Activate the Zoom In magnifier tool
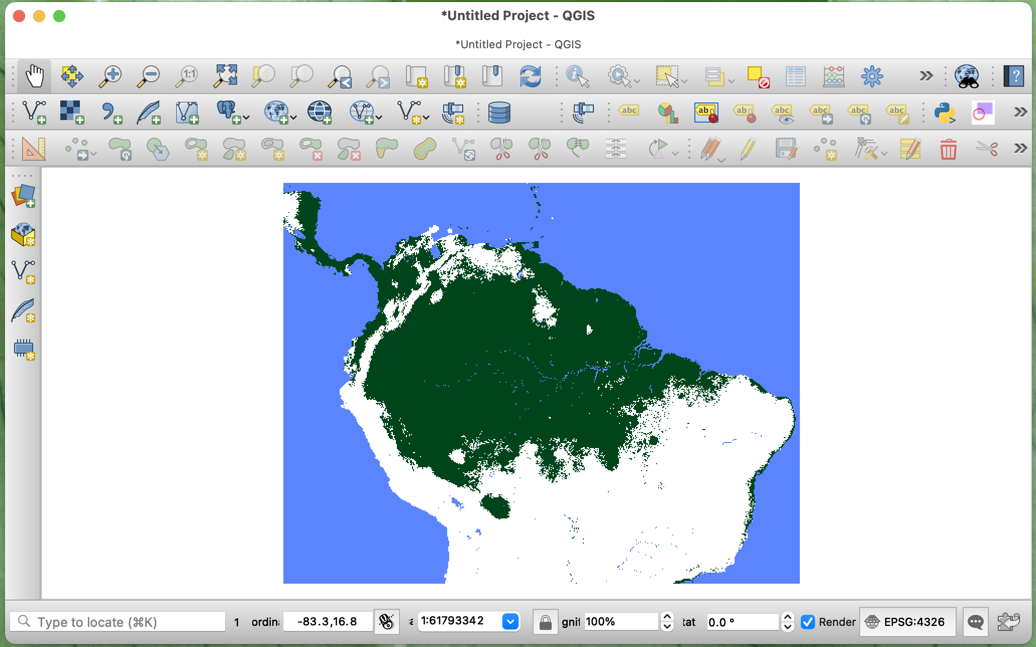 pos(110,76)
